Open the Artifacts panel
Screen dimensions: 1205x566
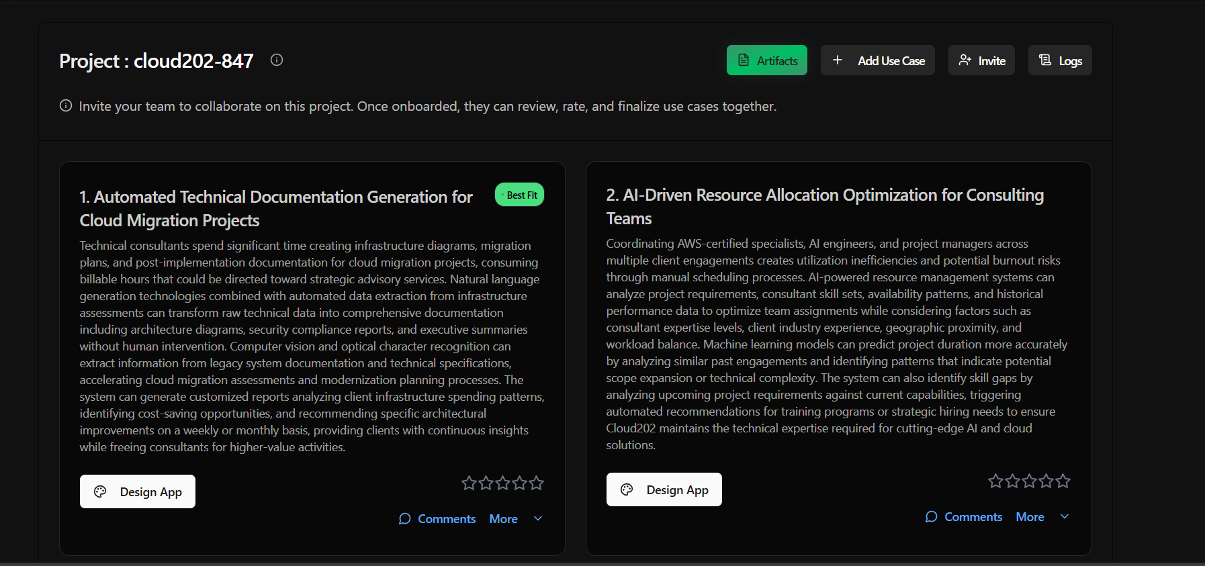766,60
